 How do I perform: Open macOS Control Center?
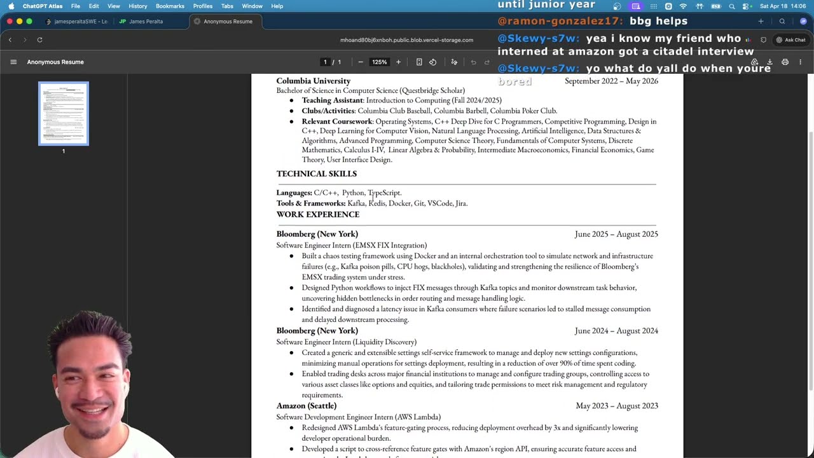747,6
